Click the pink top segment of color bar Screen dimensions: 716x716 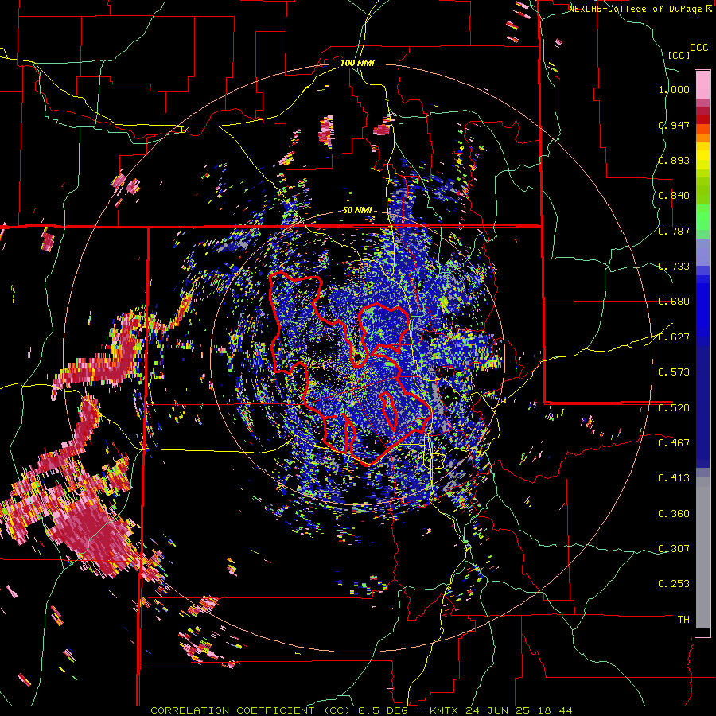[702, 84]
